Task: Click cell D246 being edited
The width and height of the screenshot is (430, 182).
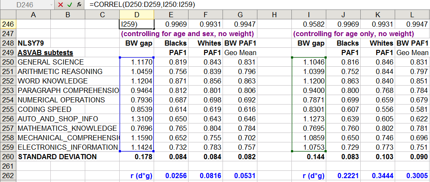Action: tap(137, 25)
